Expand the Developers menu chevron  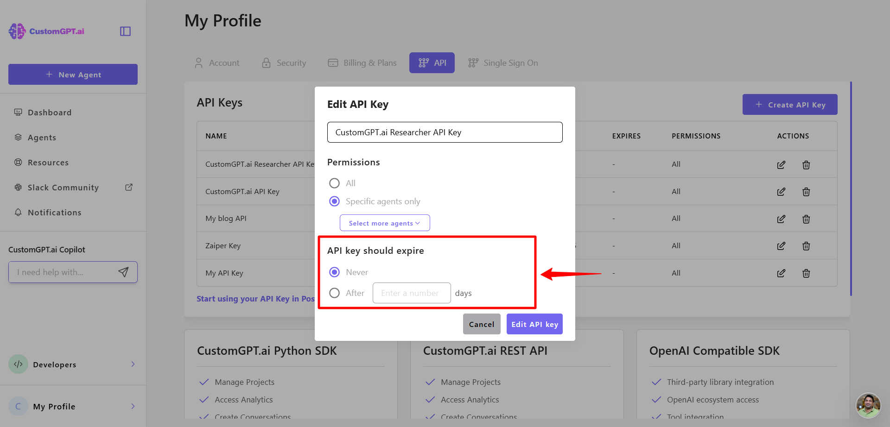(133, 364)
